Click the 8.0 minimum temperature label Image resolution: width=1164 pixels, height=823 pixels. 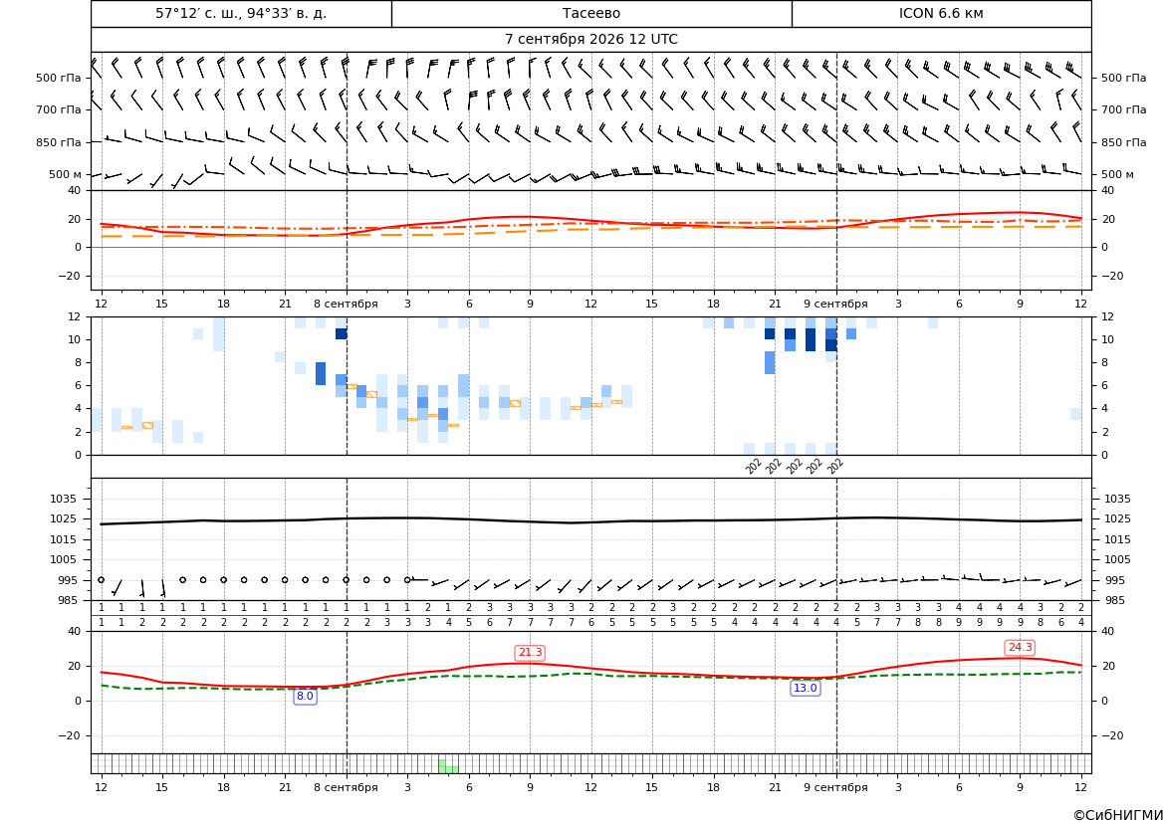click(x=305, y=696)
